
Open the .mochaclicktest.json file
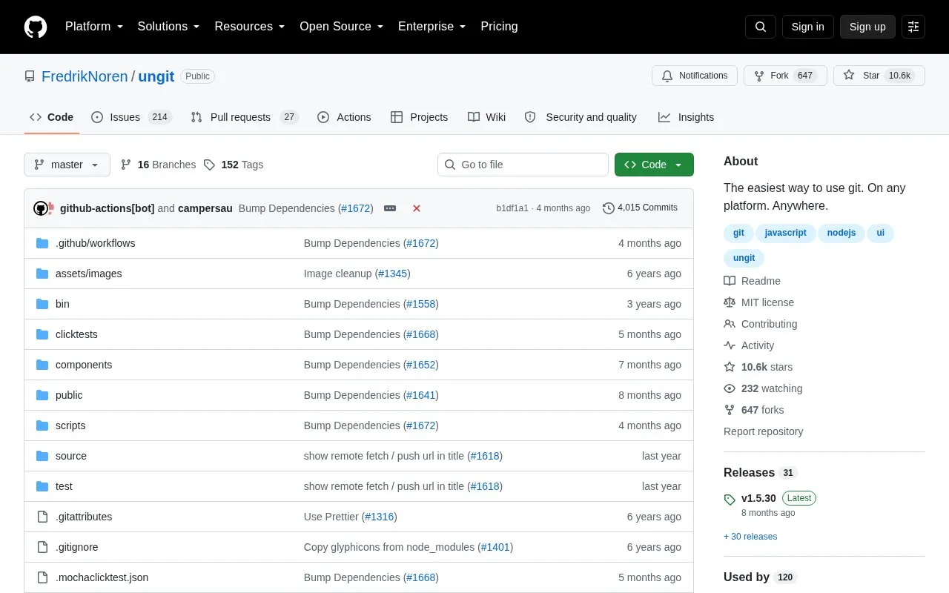tap(102, 577)
